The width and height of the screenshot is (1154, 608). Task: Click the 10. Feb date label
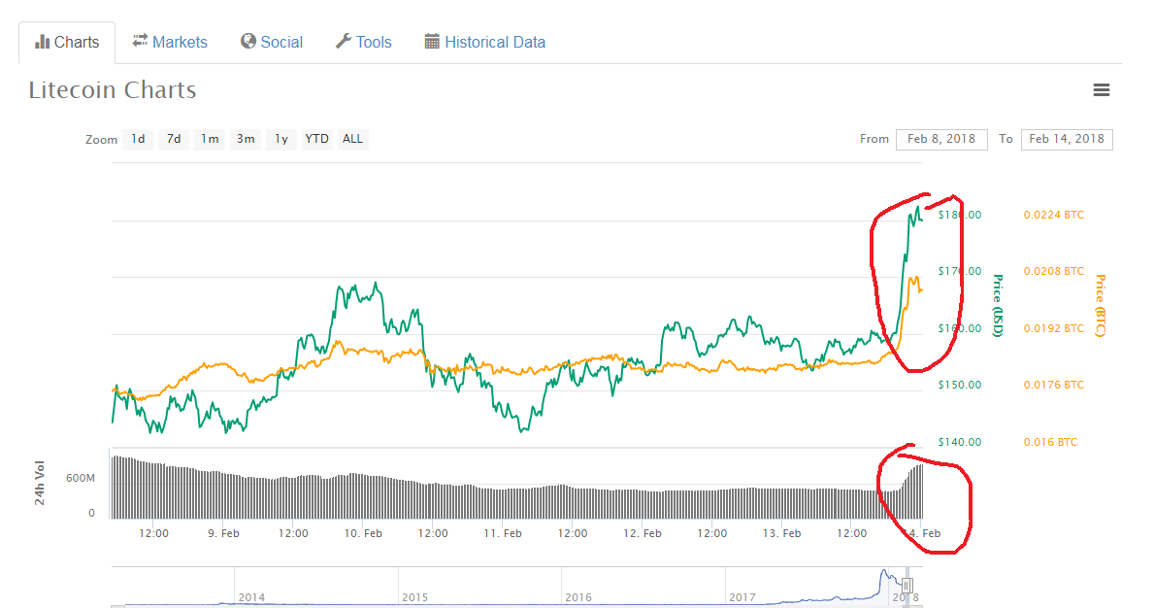[363, 533]
